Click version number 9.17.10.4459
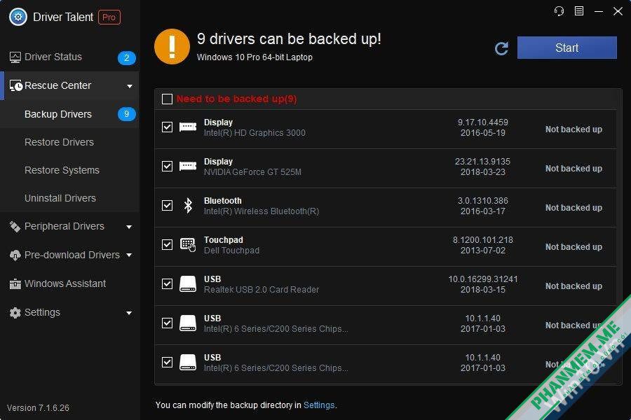 [x=483, y=122]
